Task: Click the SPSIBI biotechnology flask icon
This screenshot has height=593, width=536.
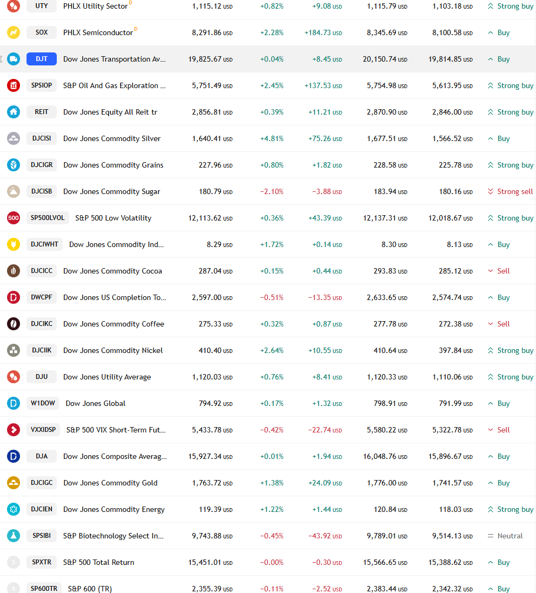Action: point(13,536)
